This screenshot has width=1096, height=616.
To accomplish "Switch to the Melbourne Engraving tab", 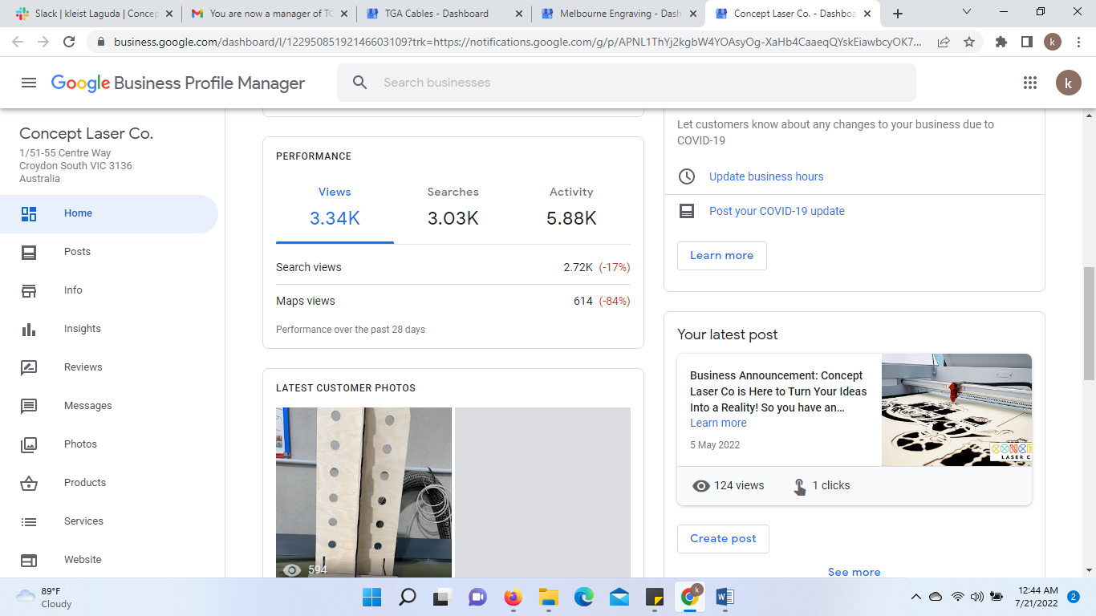I will (x=618, y=14).
